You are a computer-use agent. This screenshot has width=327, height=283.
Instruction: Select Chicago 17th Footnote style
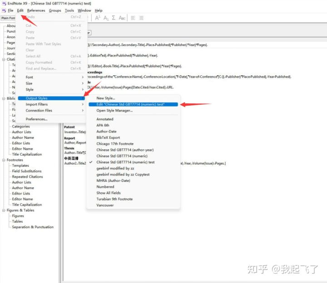pos(133,144)
